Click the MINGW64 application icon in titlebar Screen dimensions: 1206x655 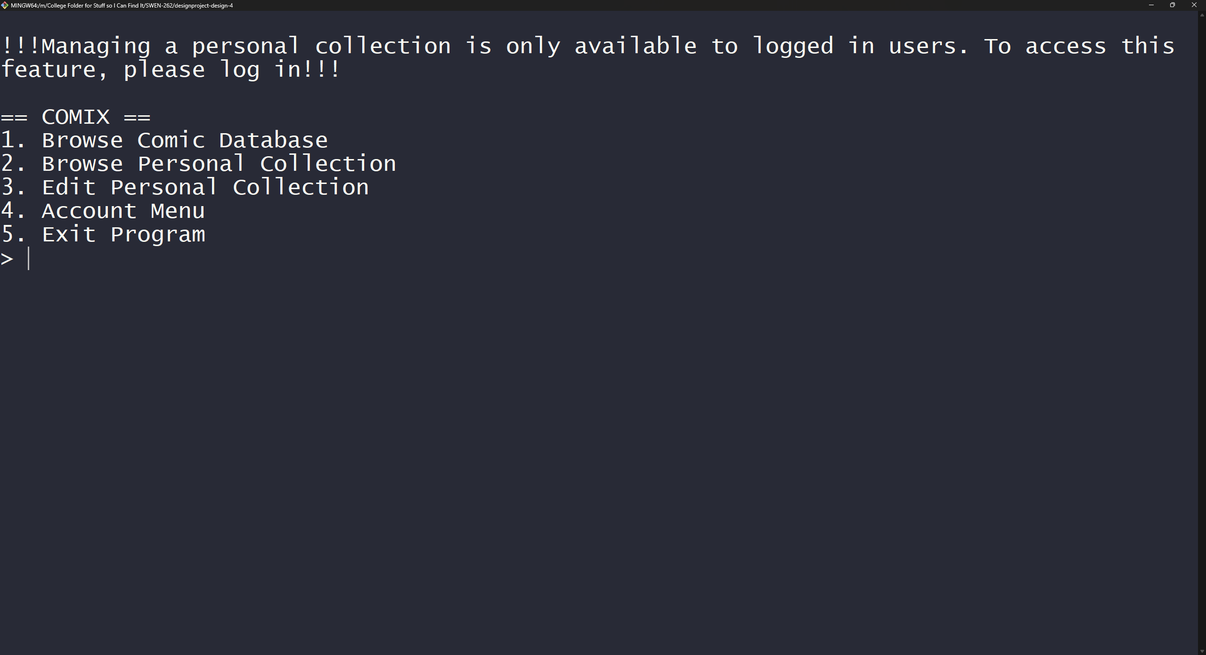(6, 5)
